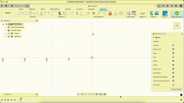Insert a canvas image
This screenshot has width=184, height=103.
[157, 13]
